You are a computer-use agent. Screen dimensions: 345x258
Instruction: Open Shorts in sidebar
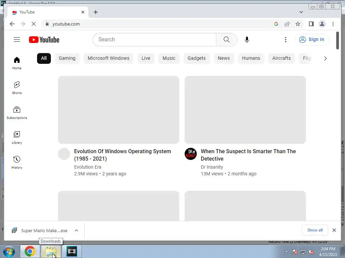(17, 88)
